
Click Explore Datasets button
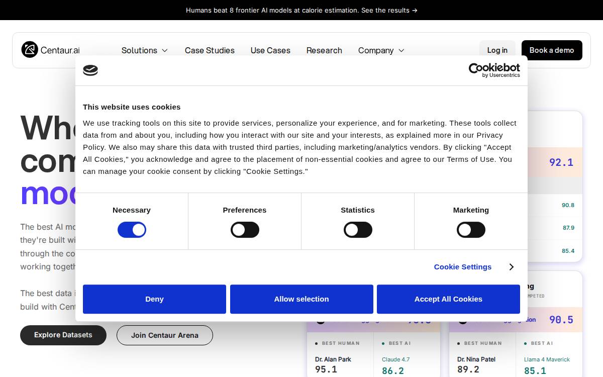click(63, 335)
